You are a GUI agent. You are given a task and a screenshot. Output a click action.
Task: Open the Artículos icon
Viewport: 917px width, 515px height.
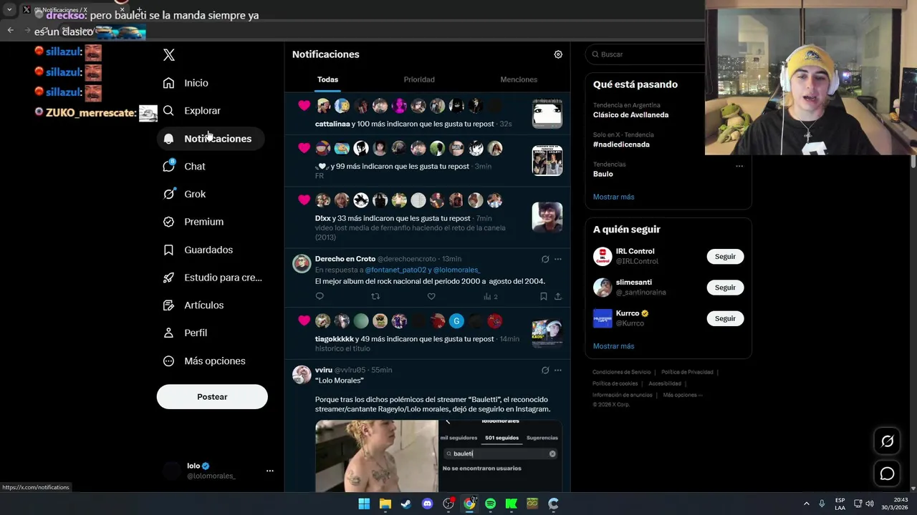(x=168, y=305)
